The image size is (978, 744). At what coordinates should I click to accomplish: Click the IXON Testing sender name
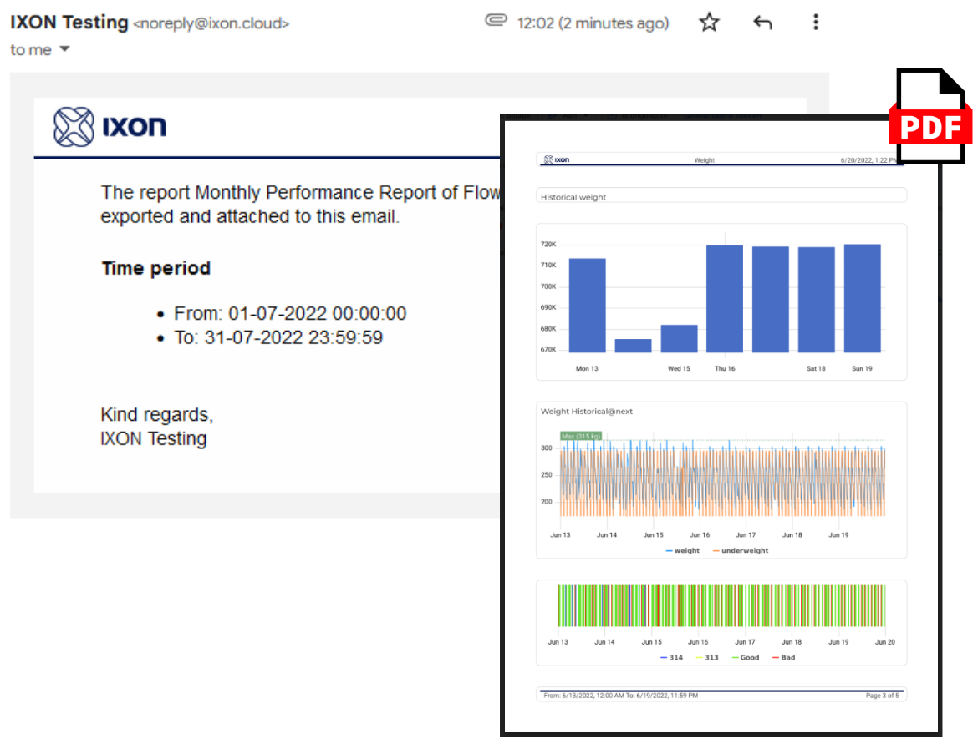pyautogui.click(x=69, y=22)
